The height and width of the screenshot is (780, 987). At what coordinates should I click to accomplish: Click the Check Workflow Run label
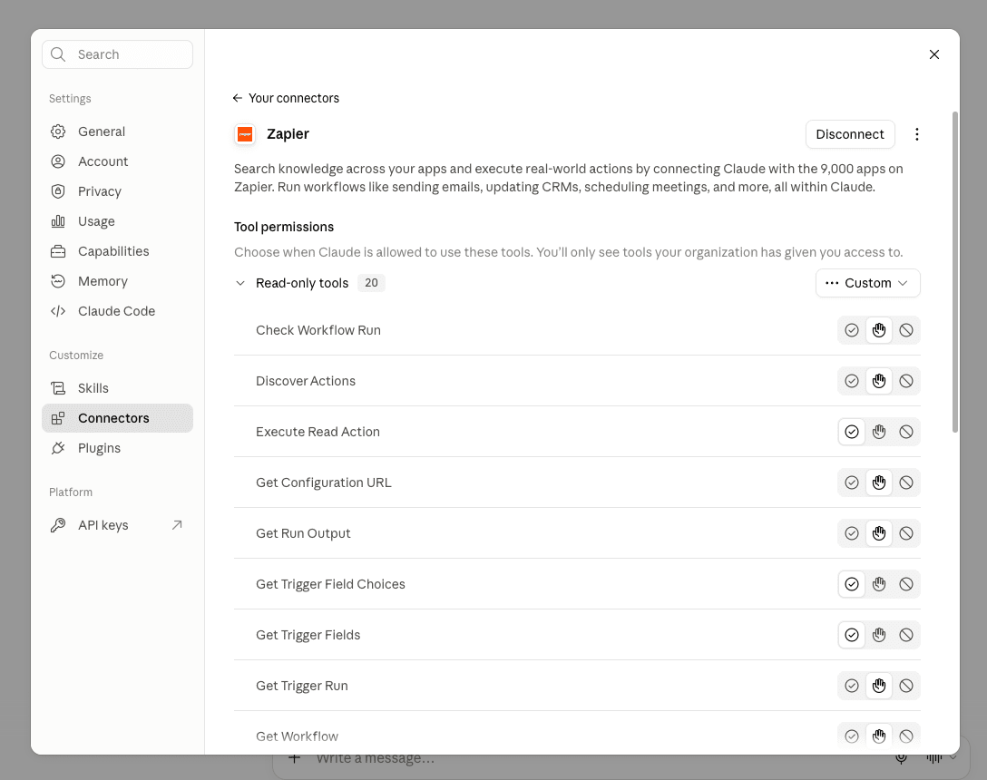(x=318, y=330)
